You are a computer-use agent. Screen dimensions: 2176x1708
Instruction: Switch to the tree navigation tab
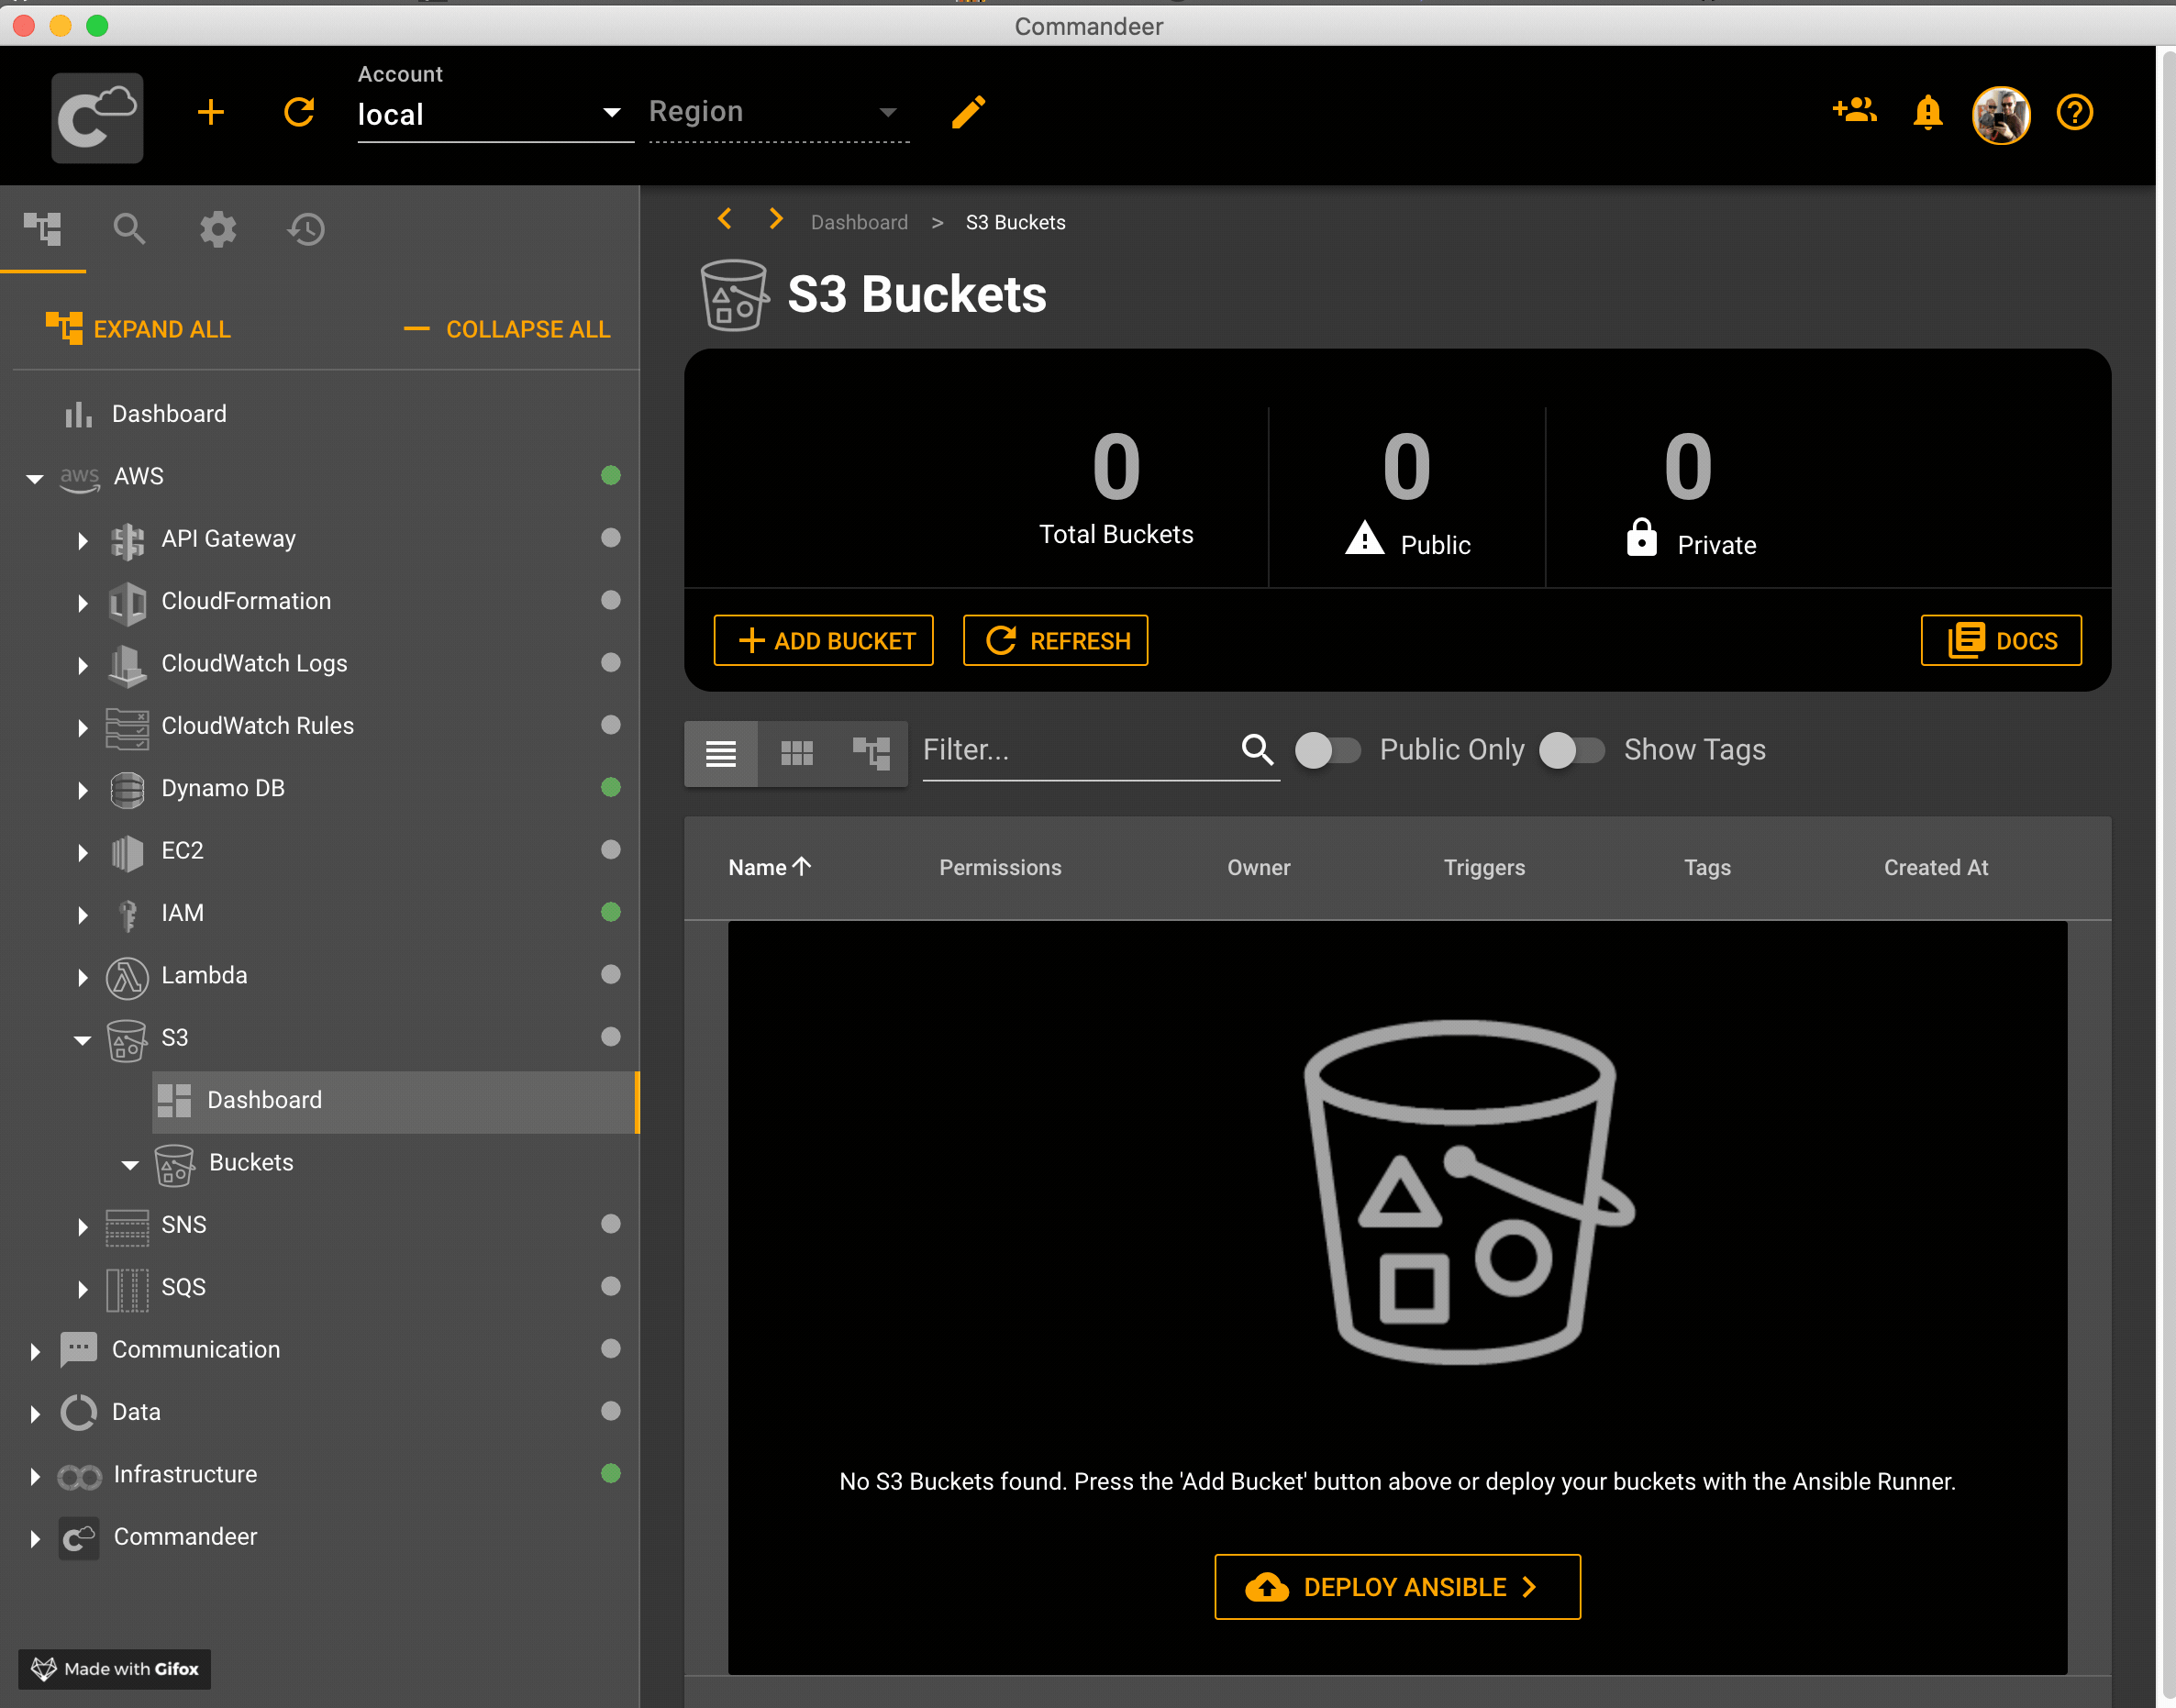tap(43, 229)
